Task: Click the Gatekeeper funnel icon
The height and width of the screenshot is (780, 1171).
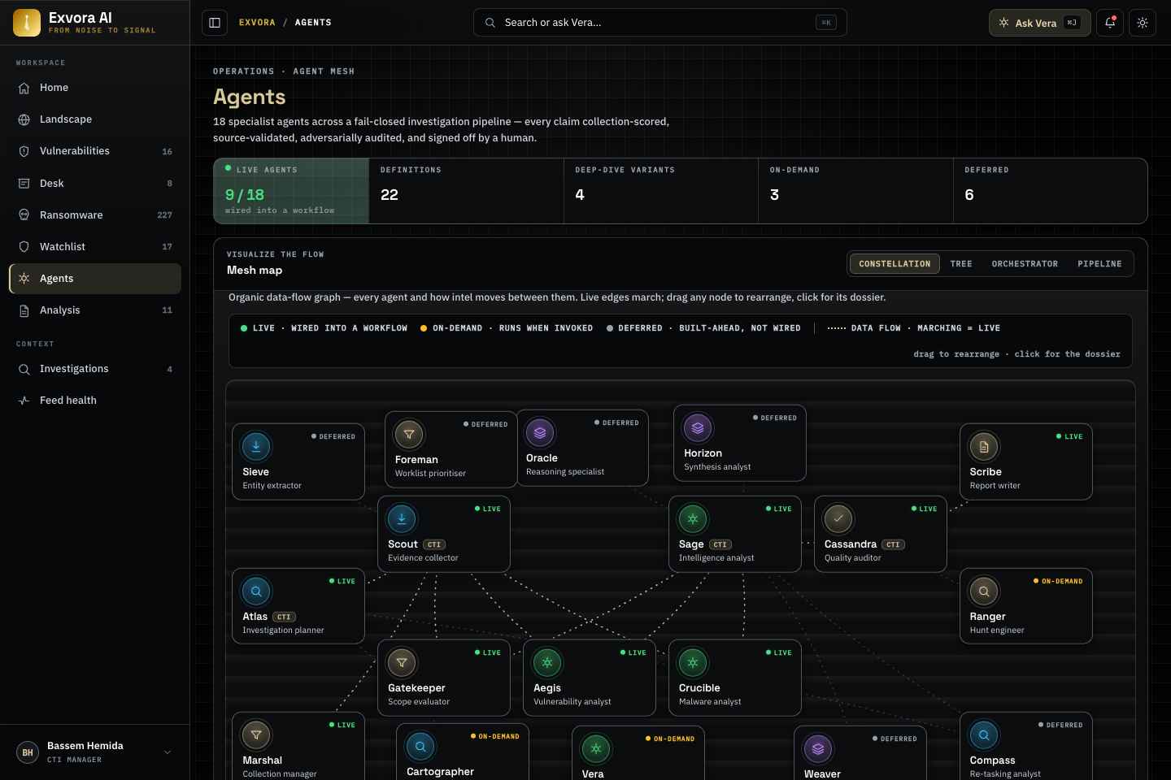Action: (402, 662)
